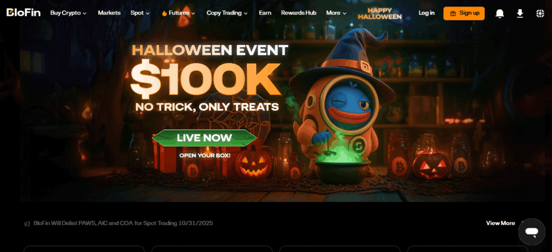Click the announcement megaphone icon
552x252 pixels.
[x=27, y=223]
